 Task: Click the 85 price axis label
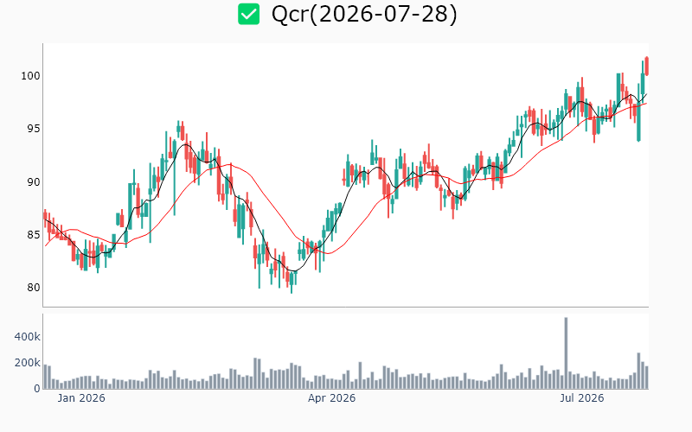tap(33, 234)
